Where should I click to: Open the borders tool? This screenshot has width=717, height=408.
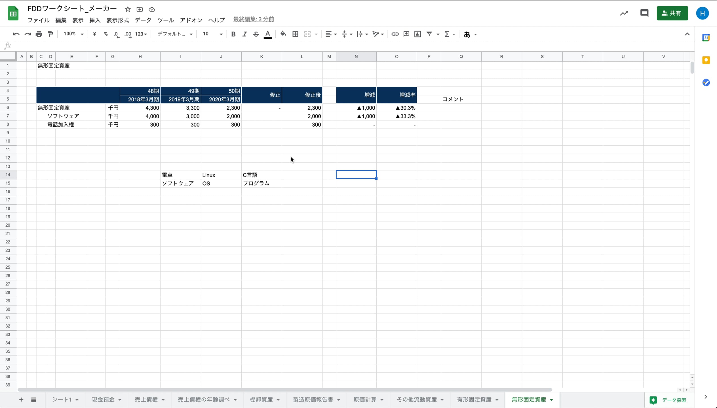(x=295, y=34)
